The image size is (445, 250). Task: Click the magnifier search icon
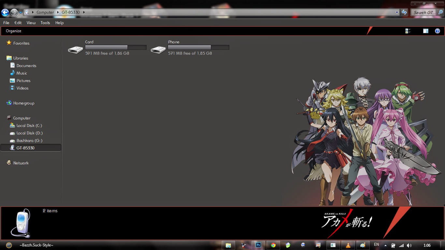[440, 12]
